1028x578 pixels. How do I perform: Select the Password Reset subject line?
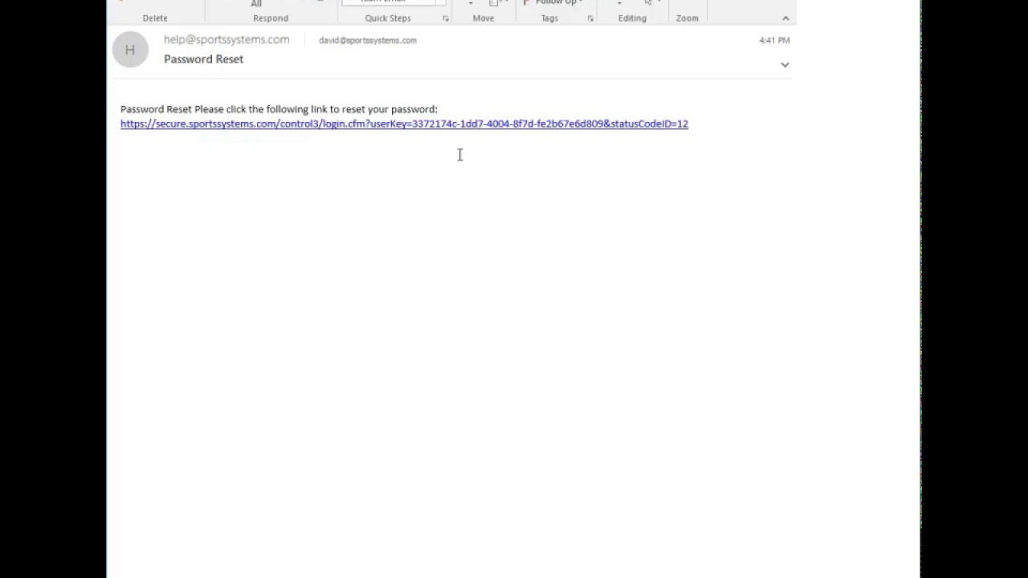203,59
